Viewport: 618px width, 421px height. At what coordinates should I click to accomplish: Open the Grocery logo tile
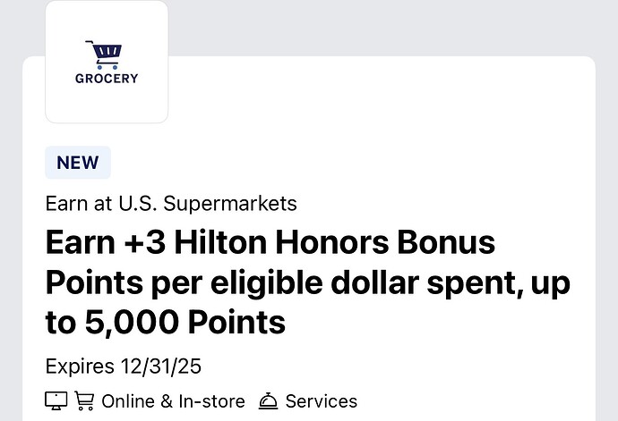tap(107, 63)
